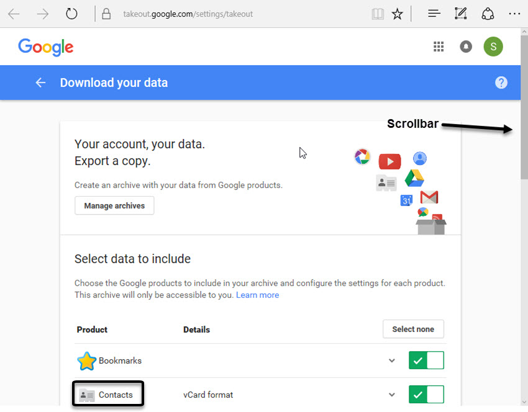The image size is (528, 412).
Task: Open reading view book icon
Action: click(x=378, y=14)
